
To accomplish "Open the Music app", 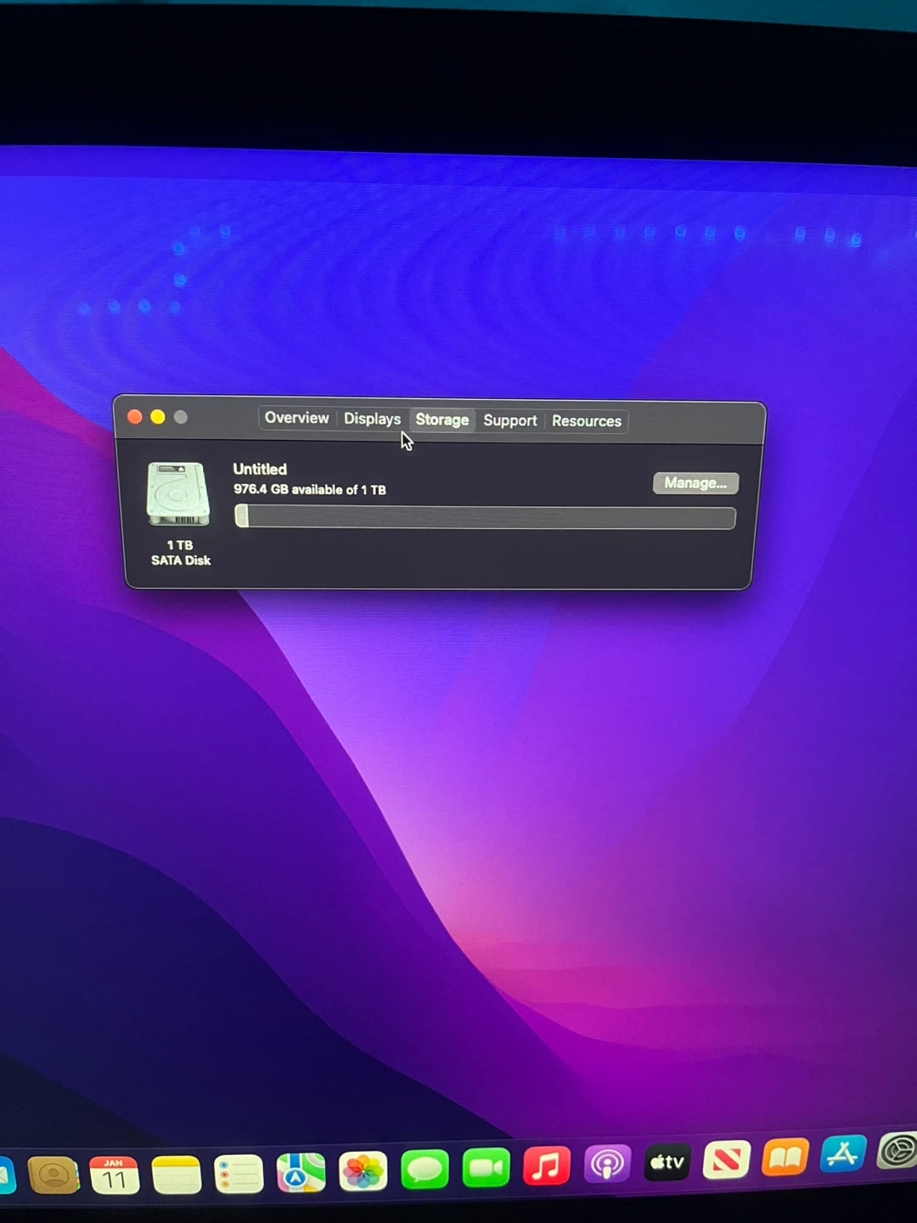I will pyautogui.click(x=547, y=1166).
